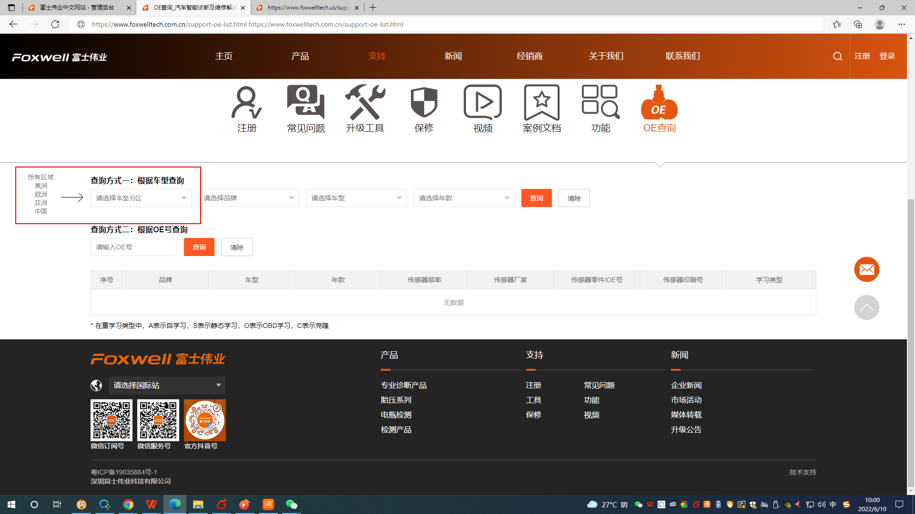915x514 pixels.
Task: Open the 请选择品牌 brand dropdown
Action: 248,198
